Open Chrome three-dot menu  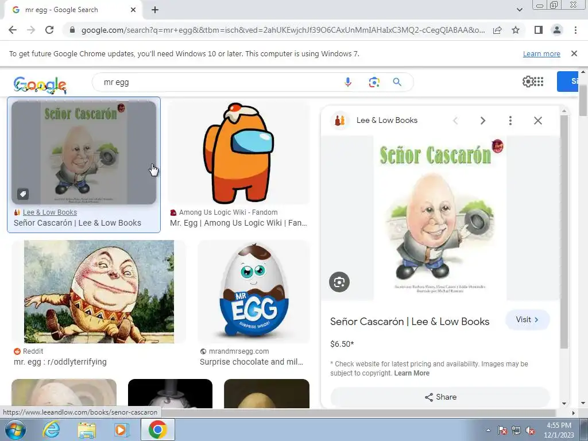pyautogui.click(x=575, y=30)
